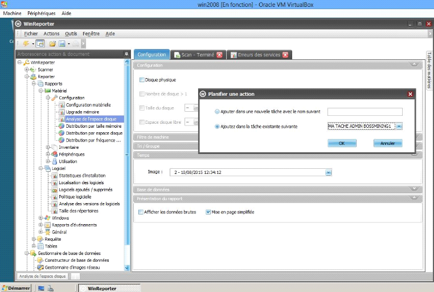Viewport: 434px width, 292px height.
Task: Expand the Base de données section
Action: point(414,189)
